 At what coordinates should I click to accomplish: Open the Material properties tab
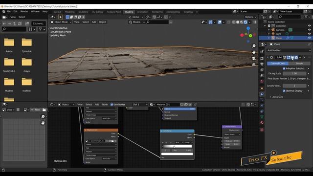262,123
